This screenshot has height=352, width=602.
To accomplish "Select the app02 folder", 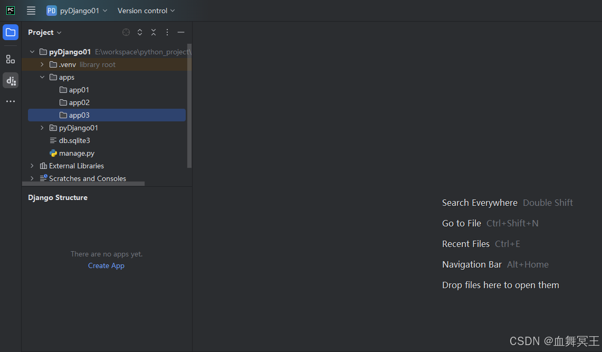I will [x=107, y=102].
